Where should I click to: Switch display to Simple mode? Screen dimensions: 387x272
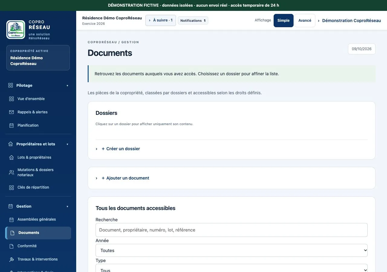click(284, 21)
